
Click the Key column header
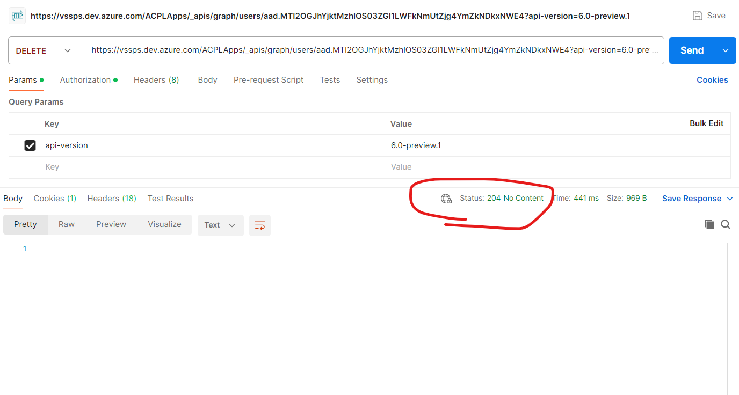tap(52, 124)
